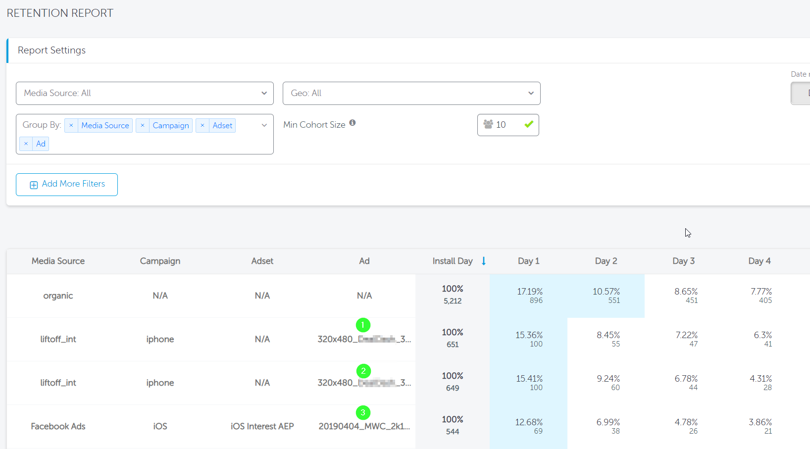Remove the Media Source group-by tag

coord(71,126)
